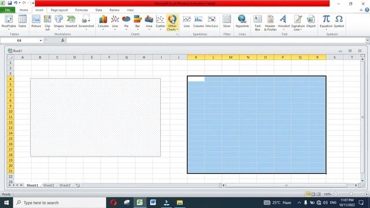Image resolution: width=370 pixels, height=208 pixels.
Task: Insert a Picture from file
Action: [x=36, y=22]
